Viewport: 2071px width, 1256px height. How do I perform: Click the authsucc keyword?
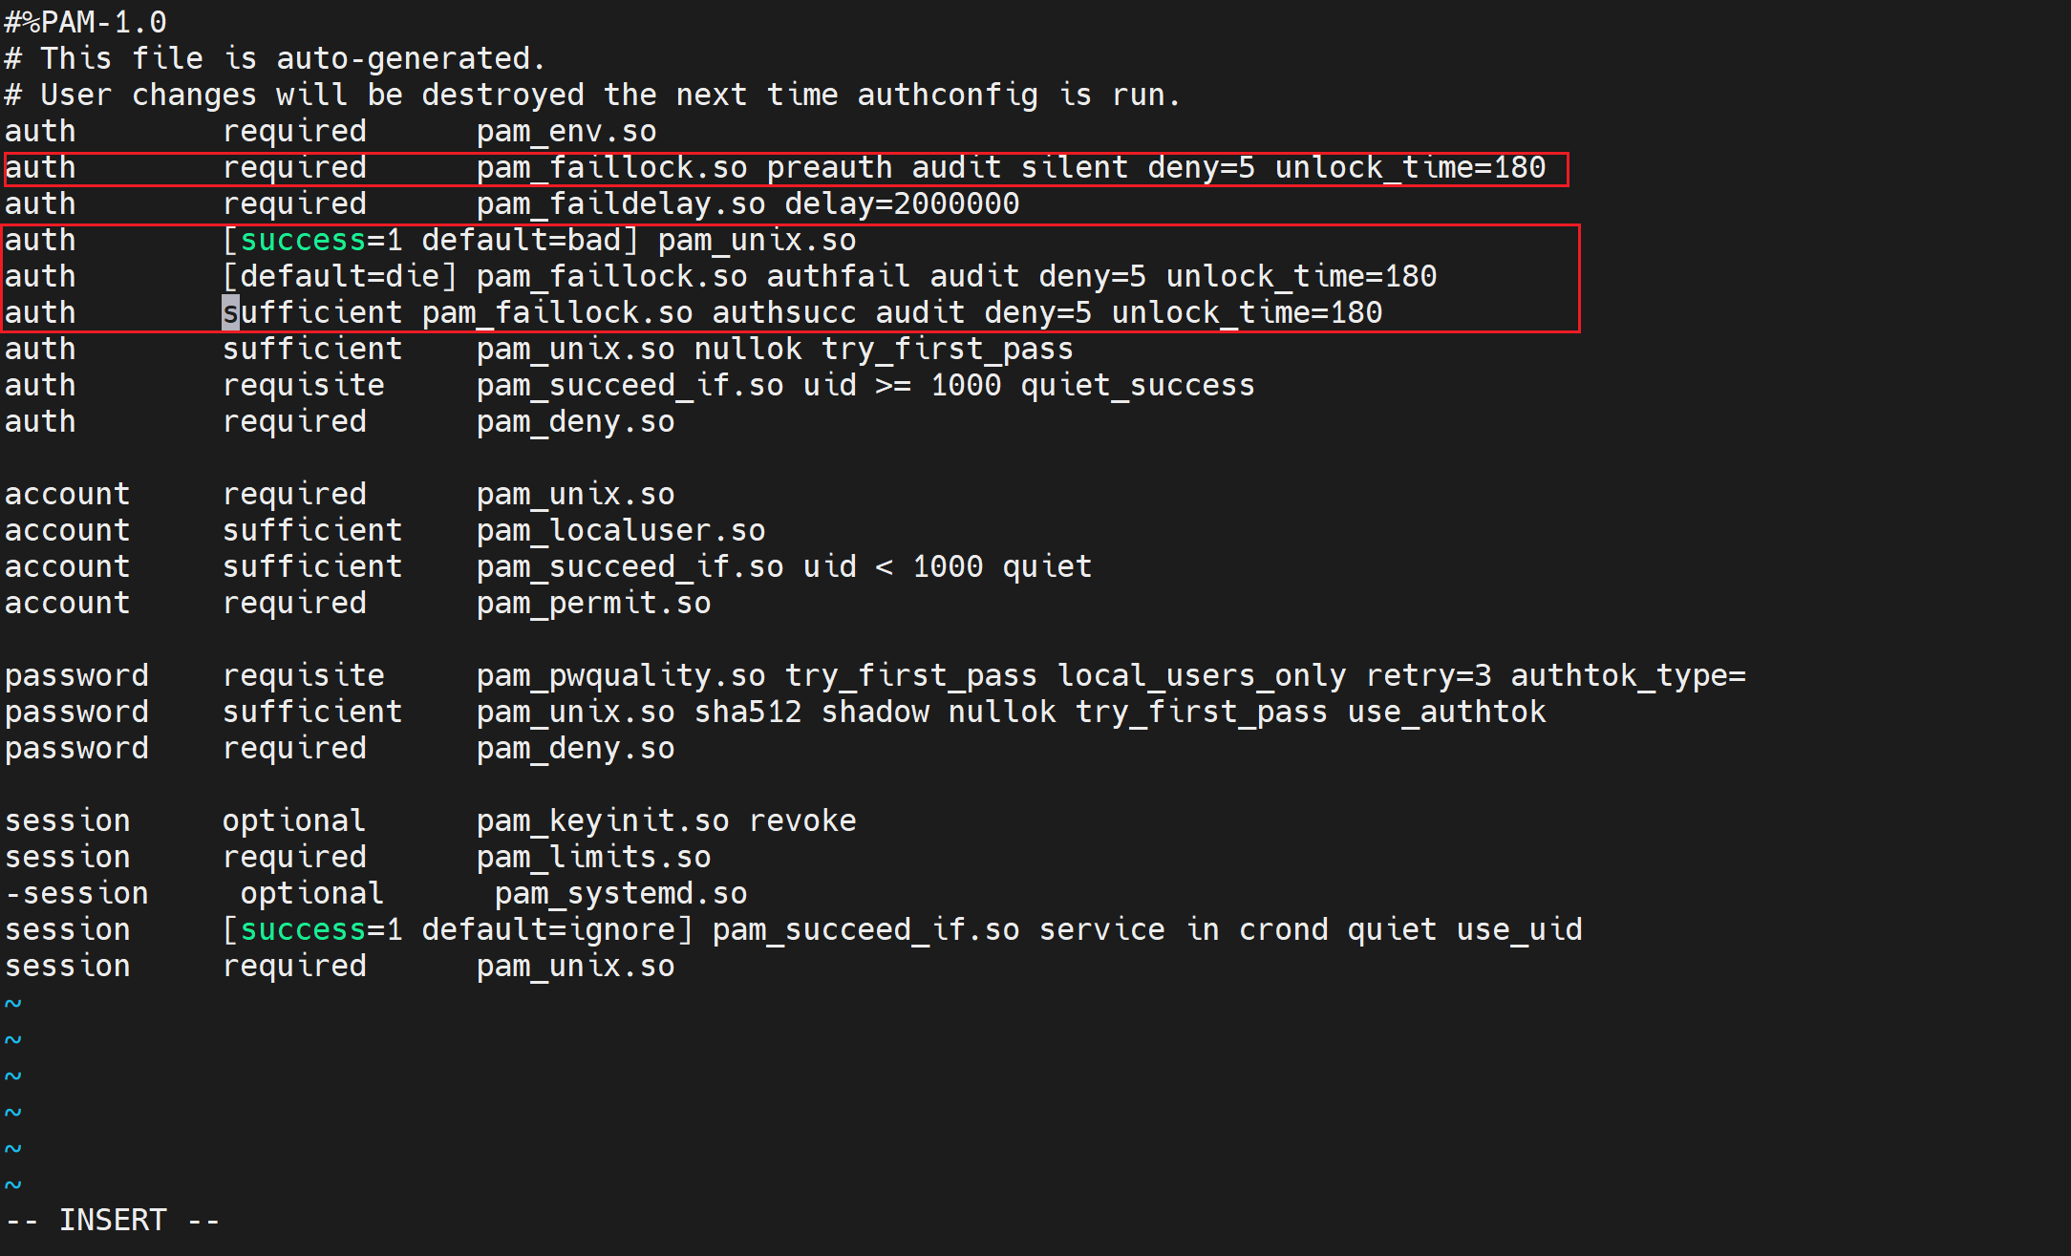(x=784, y=313)
